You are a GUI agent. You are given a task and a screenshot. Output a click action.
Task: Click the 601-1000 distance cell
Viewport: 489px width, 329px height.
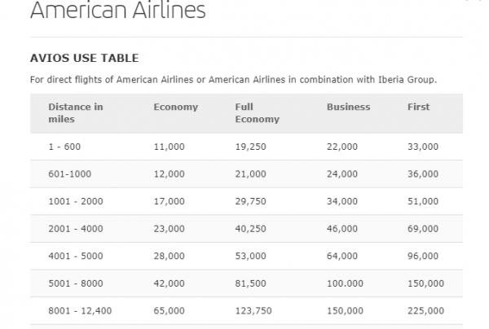[x=68, y=174]
